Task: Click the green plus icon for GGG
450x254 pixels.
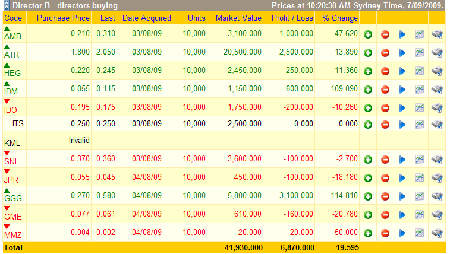Action: tap(368, 197)
